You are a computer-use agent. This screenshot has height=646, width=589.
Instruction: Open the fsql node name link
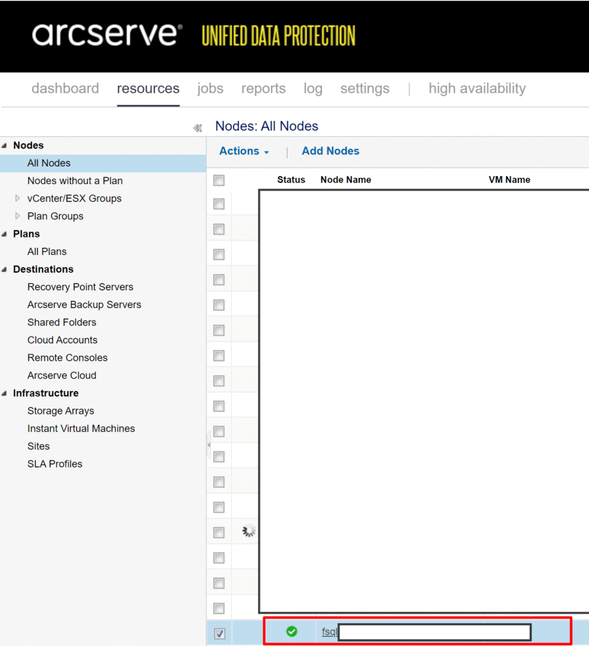coord(329,631)
